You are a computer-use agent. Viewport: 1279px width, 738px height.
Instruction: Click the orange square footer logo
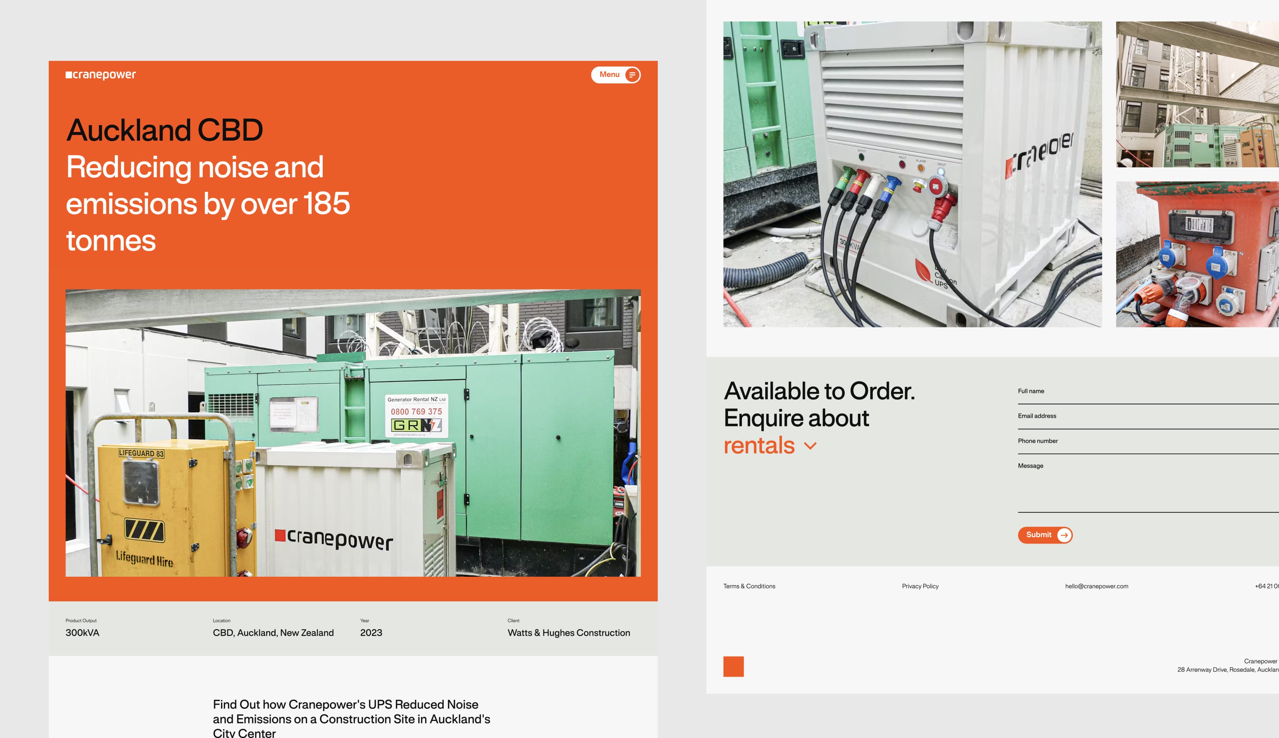(733, 666)
